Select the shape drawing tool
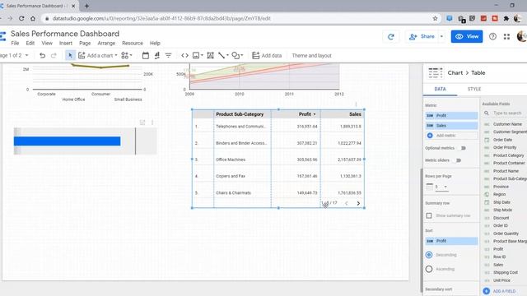Screen dimensions: 527x296 (236, 55)
